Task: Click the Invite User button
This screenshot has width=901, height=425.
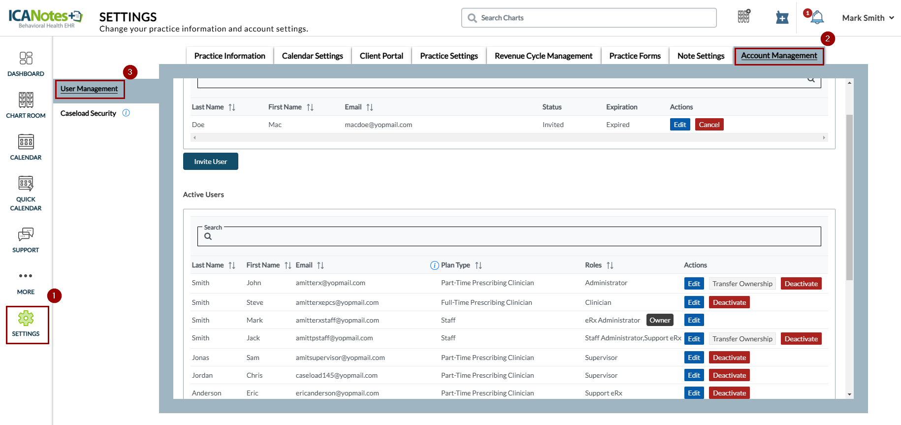Action: tap(210, 162)
